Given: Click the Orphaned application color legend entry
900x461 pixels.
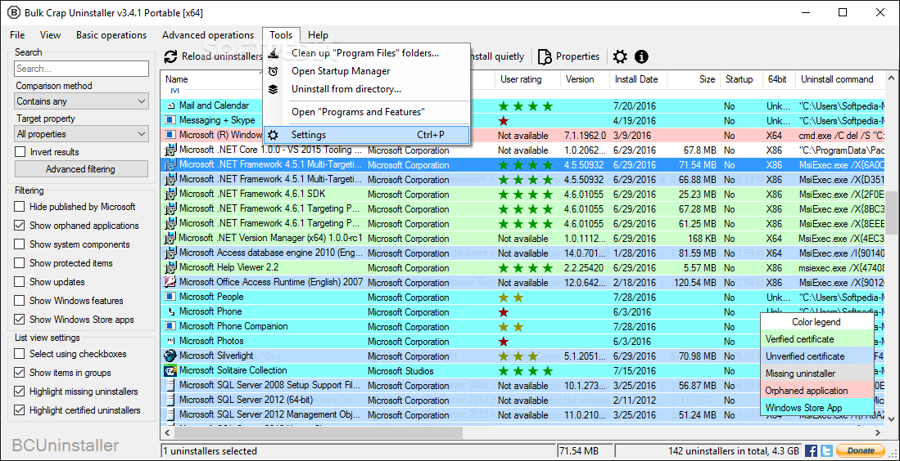Looking at the screenshot, I should [x=816, y=391].
